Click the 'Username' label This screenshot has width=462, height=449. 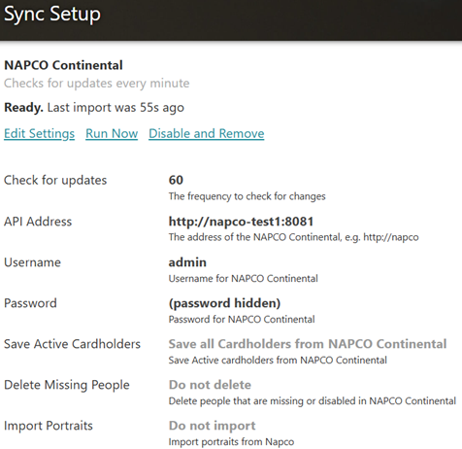pyautogui.click(x=32, y=262)
